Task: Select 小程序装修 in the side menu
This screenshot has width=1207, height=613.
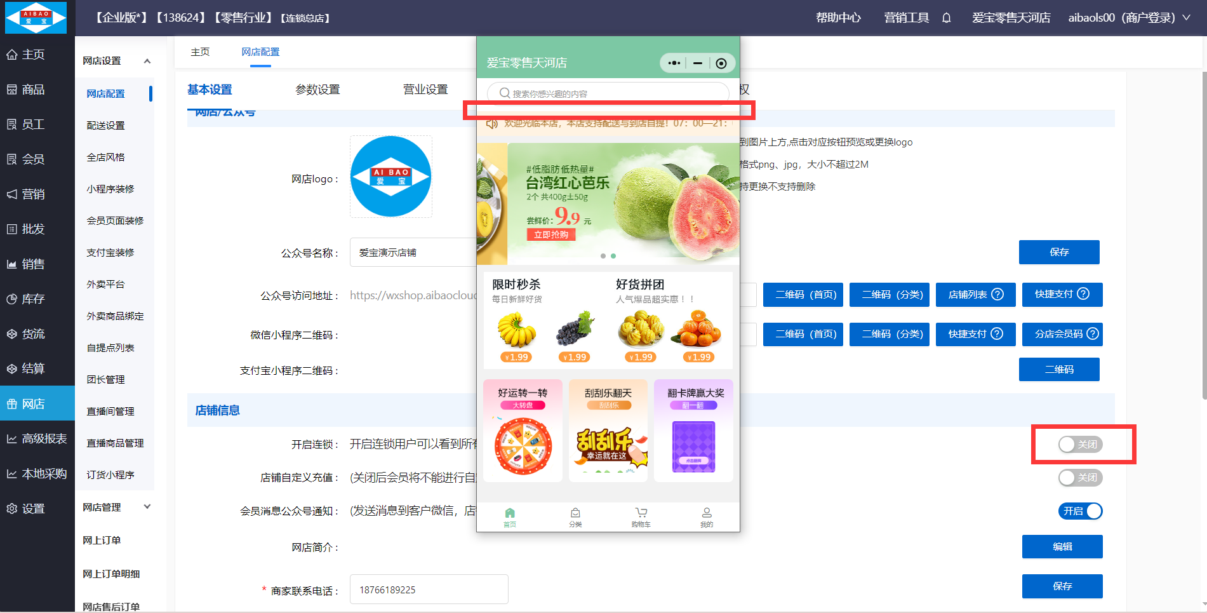Action: [x=110, y=189]
